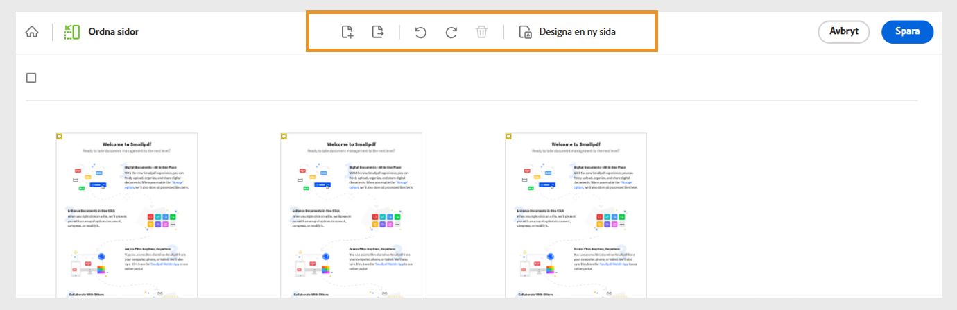Screen dimensions: 957x310
Task: Click the trash delete icon
Action: pos(482,32)
